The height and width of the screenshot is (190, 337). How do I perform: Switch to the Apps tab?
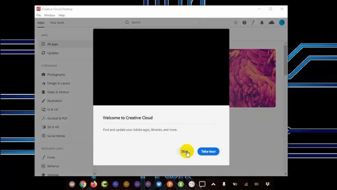pos(41,23)
